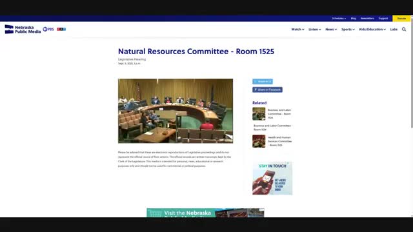The image size is (413, 232).
Task: Expand the News menu
Action: [x=331, y=29]
